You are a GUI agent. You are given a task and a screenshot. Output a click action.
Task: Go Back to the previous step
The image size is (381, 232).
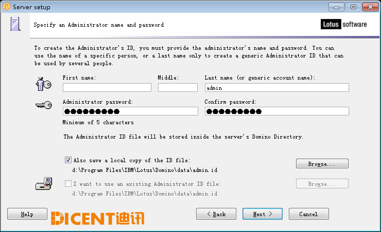[x=216, y=214]
